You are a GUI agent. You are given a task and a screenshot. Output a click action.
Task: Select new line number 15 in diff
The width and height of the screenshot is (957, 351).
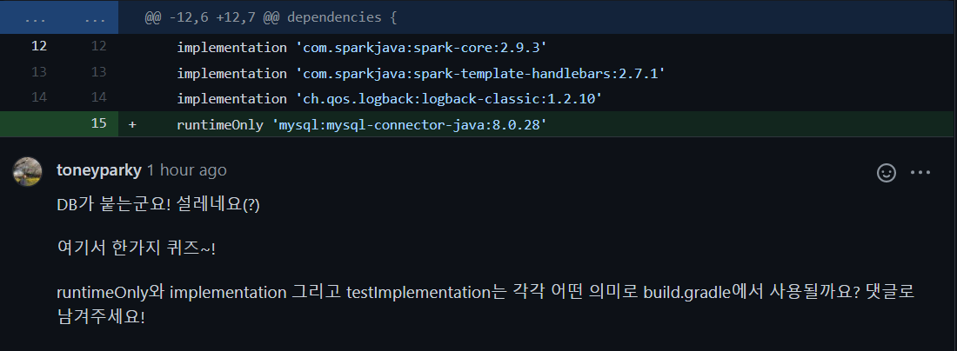tap(99, 123)
